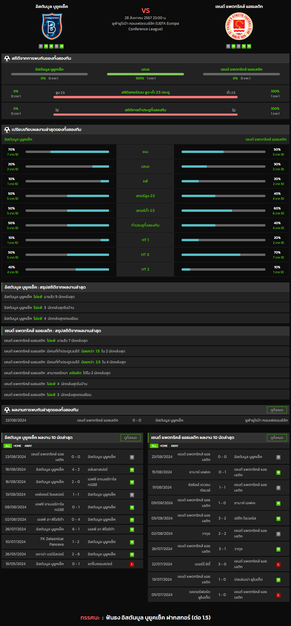Screen dimensions: 291x626
Task: Click the W badge on Basaksehir's 18/08/2024 row
Action: (x=132, y=470)
